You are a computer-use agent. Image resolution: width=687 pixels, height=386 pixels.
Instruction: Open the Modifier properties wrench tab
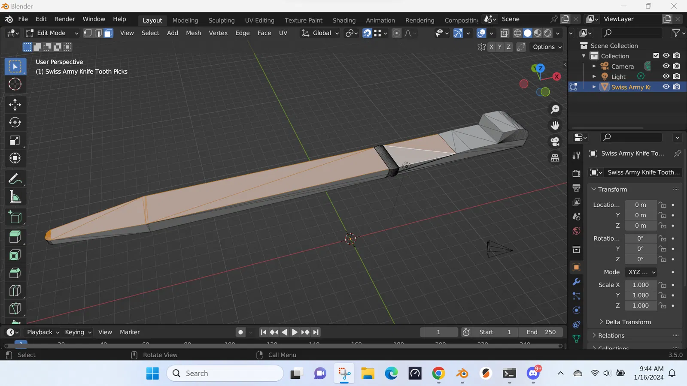(x=576, y=282)
